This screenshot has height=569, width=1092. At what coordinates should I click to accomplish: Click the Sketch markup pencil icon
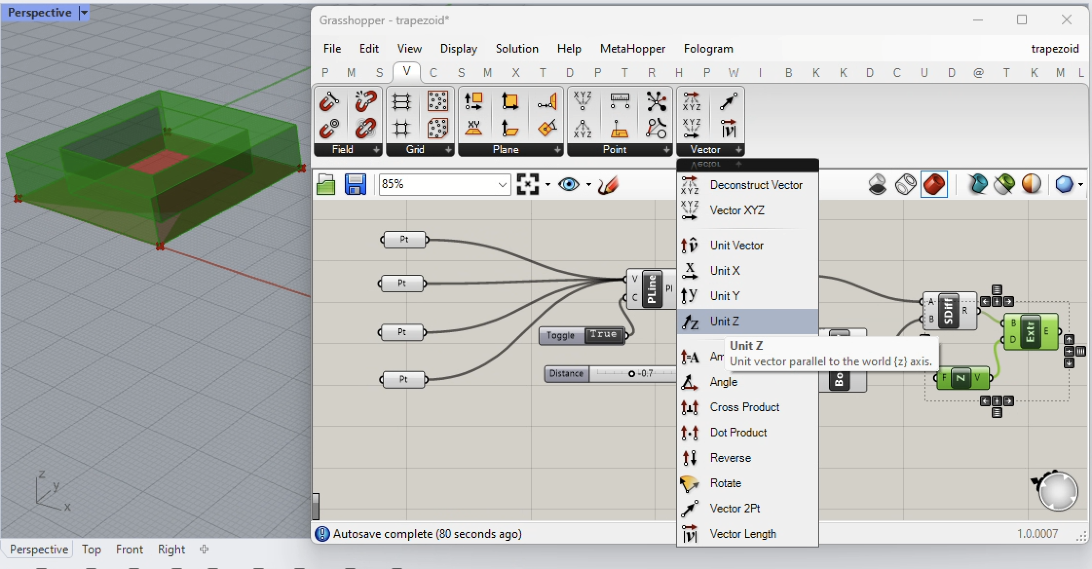pyautogui.click(x=608, y=185)
